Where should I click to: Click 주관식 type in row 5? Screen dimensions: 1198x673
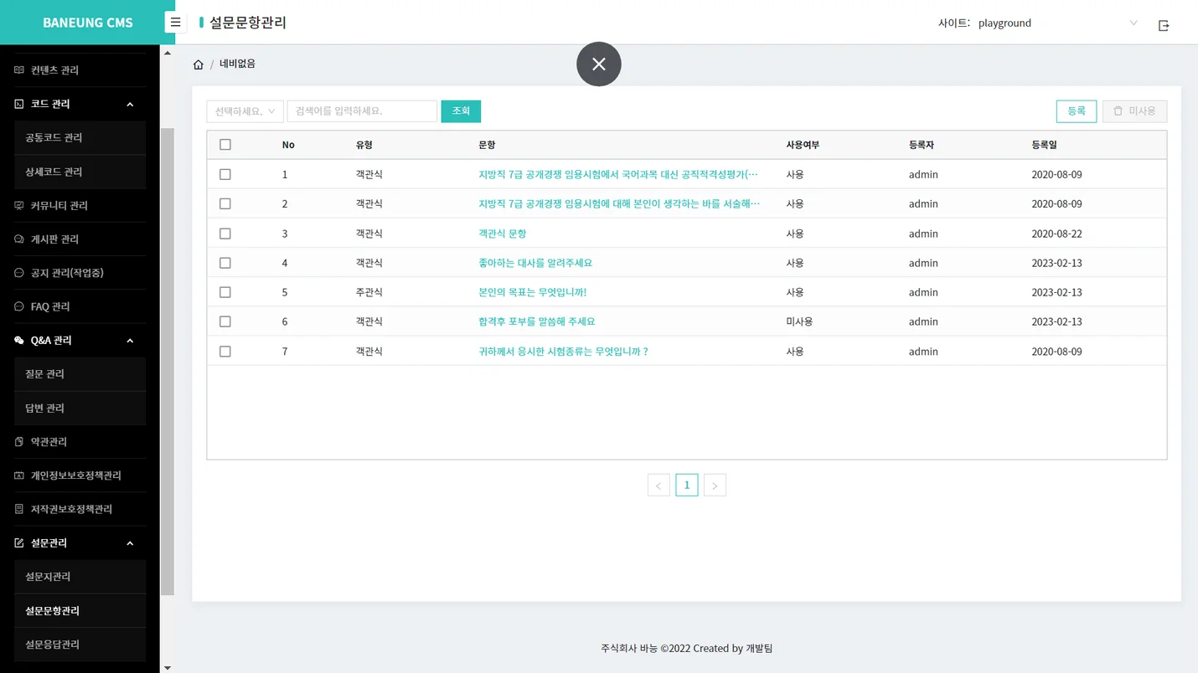[x=369, y=292]
